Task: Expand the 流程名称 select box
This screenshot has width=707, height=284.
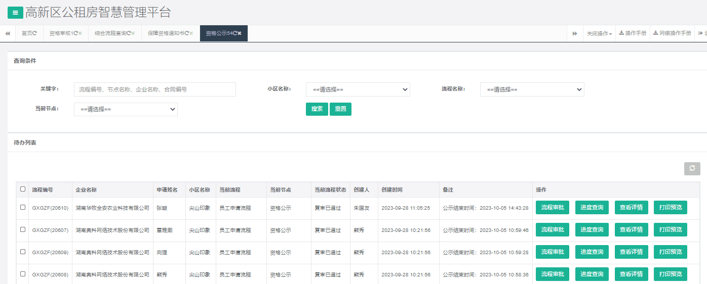Action: pos(532,89)
